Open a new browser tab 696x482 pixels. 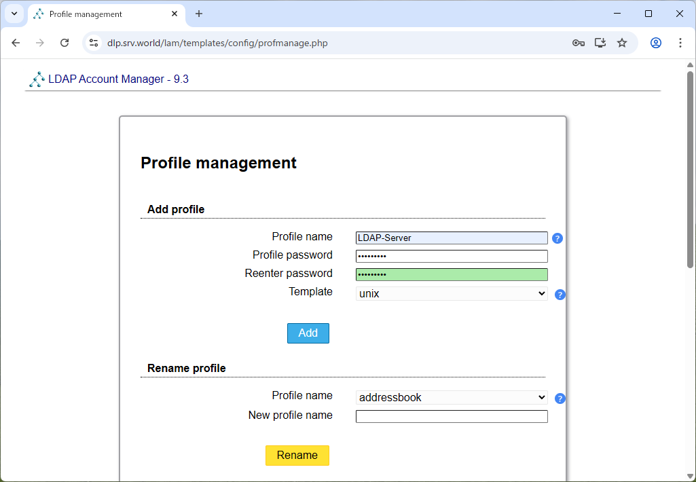point(199,14)
